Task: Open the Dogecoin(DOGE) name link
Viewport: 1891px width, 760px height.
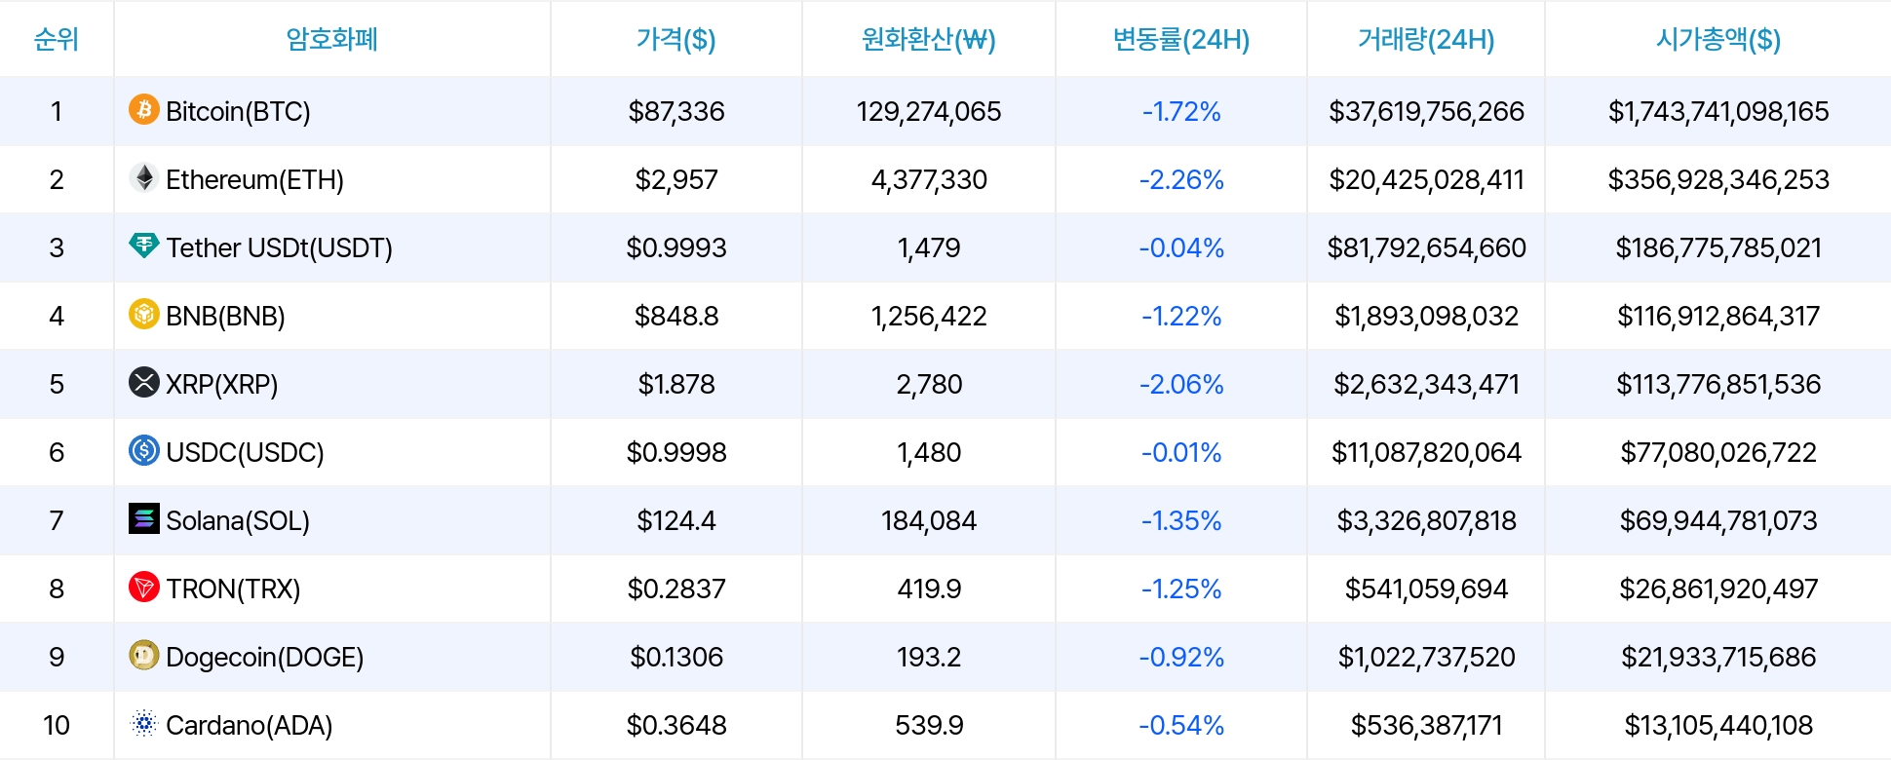Action: point(264,657)
